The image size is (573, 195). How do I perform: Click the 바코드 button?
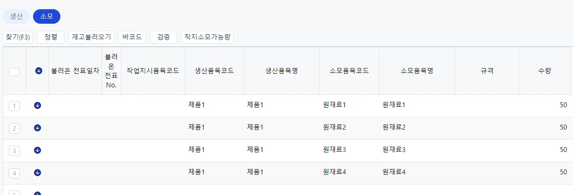pos(132,37)
